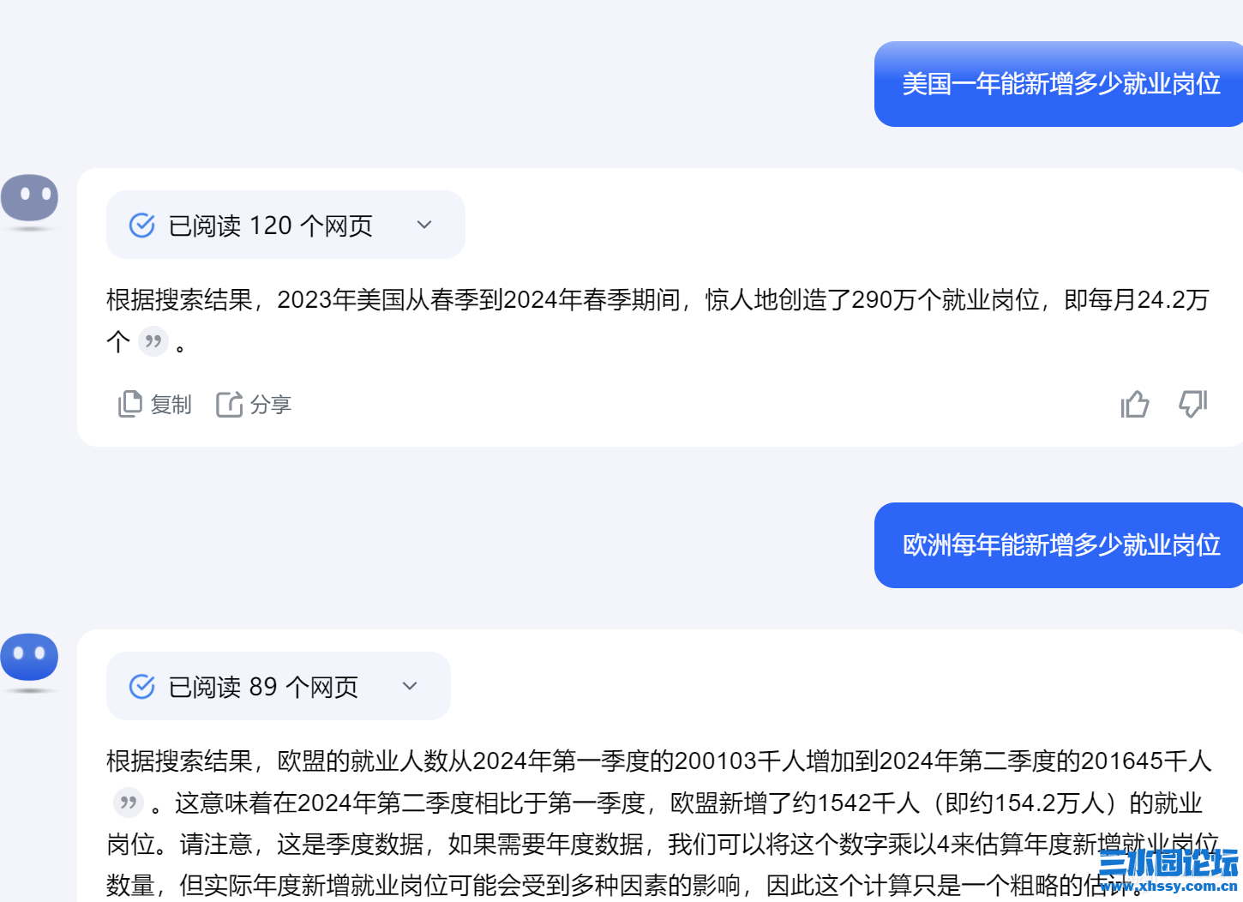Screen dimensions: 1243x902
Task: Expand the chevron on the 已阅读 89 个网页 pill
Action: click(x=410, y=686)
